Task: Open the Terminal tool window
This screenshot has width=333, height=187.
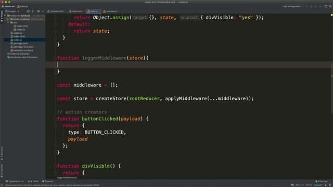Action: [48, 181]
